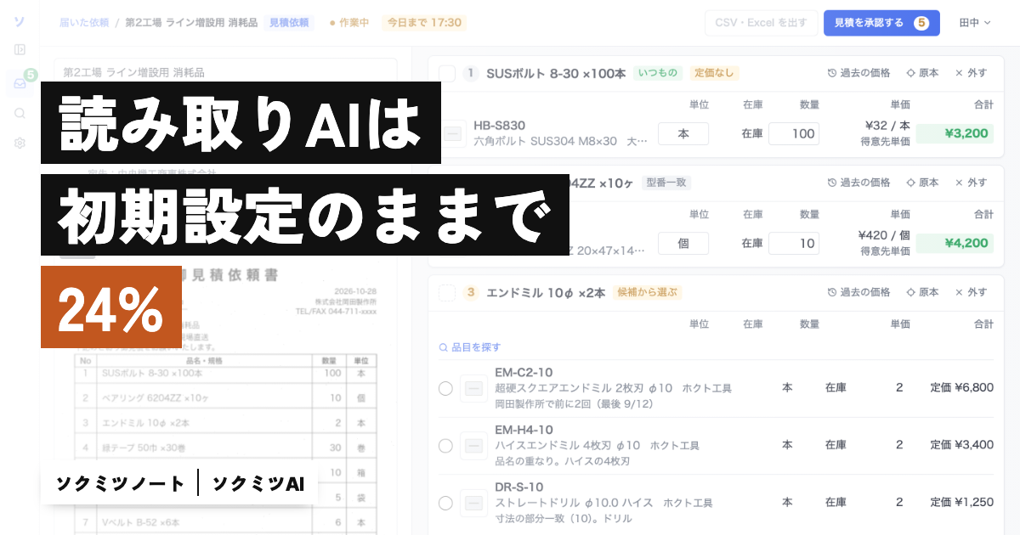The width and height of the screenshot is (1020, 535).
Task: Click document row ベアリング 6204ZZ ×10ヶ
Action: (x=227, y=397)
